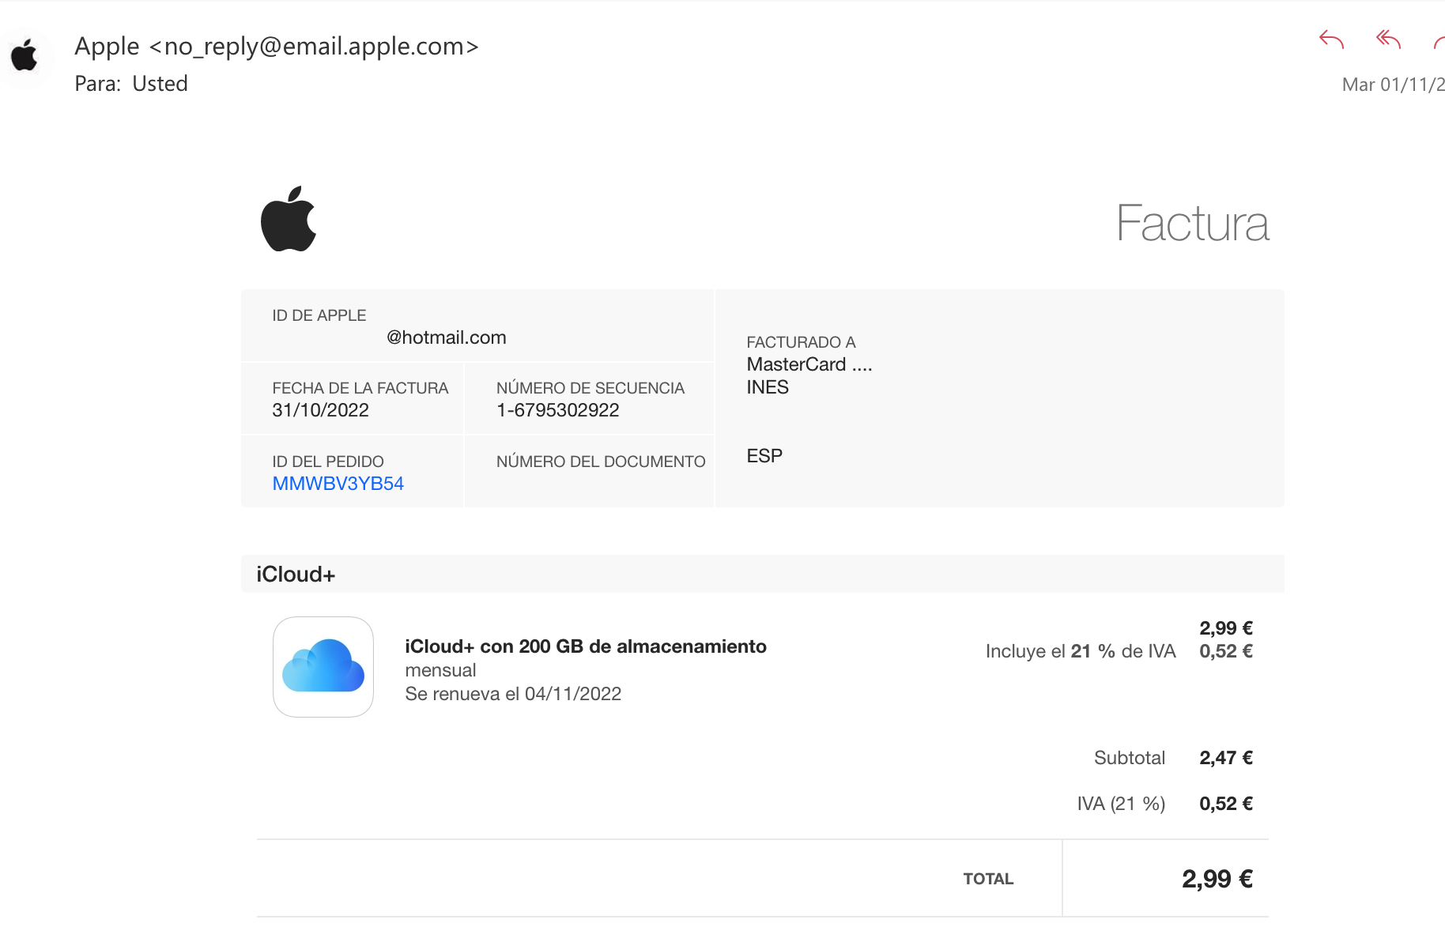Click the Apple sender avatar icon
The width and height of the screenshot is (1445, 942).
(x=25, y=56)
